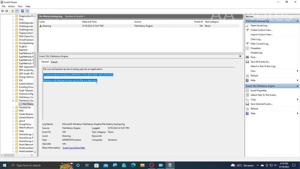The height and width of the screenshot is (169, 300).
Task: Open the blue Help toolbar icon
Action: coord(22,11)
